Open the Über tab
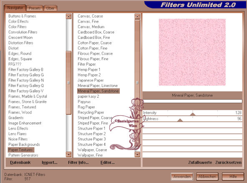247x183 pixels. tap(50, 8)
